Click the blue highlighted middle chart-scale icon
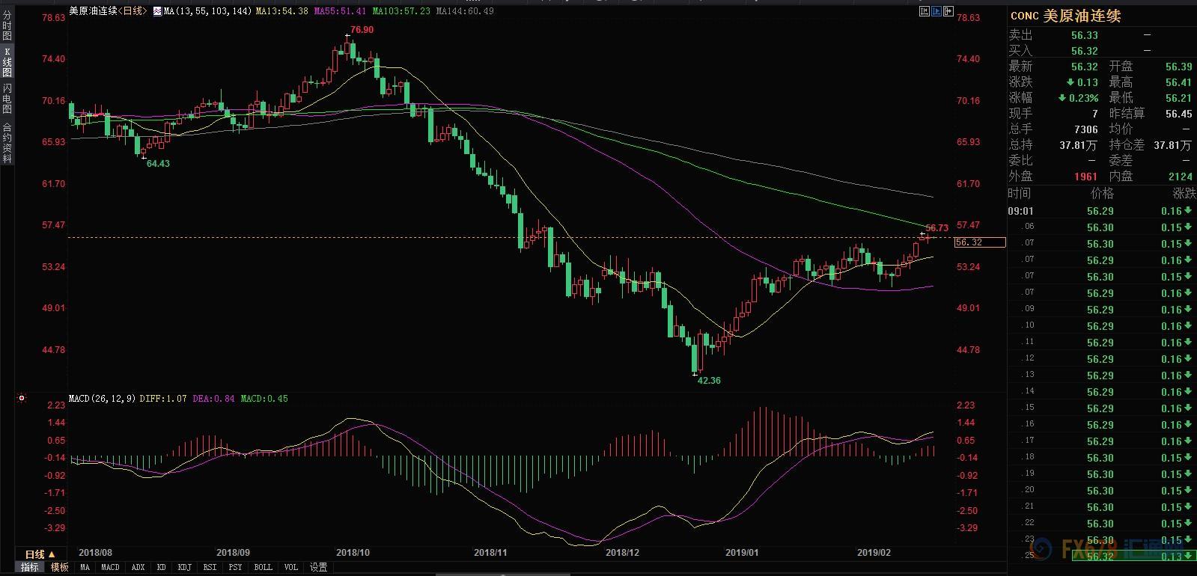 click(936, 11)
